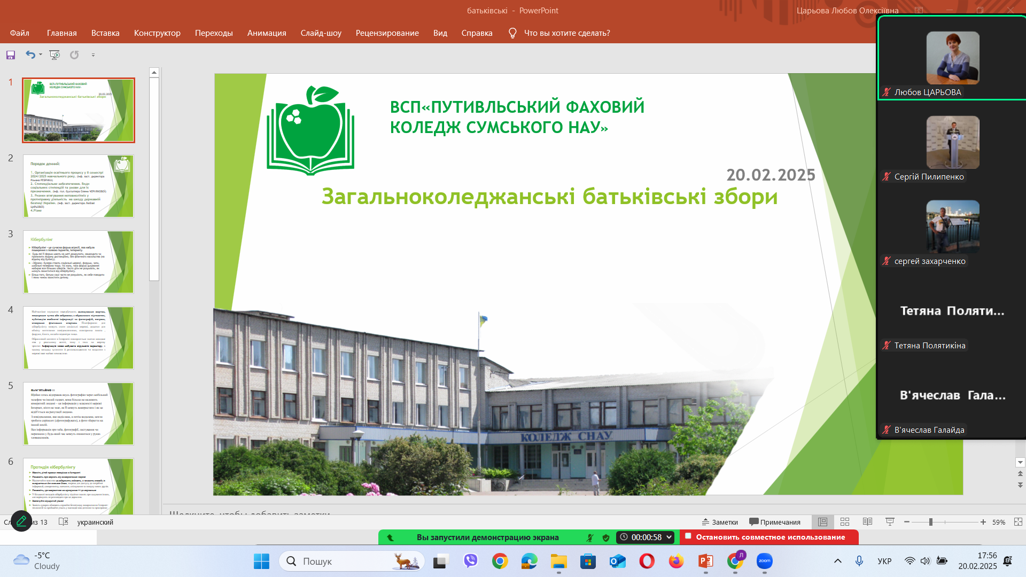Switch to Slide Sorter view icon

[x=845, y=522]
